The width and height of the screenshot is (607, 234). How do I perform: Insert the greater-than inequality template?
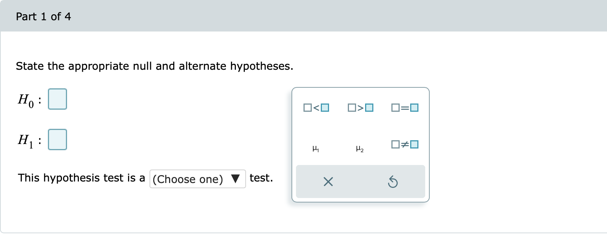point(360,108)
